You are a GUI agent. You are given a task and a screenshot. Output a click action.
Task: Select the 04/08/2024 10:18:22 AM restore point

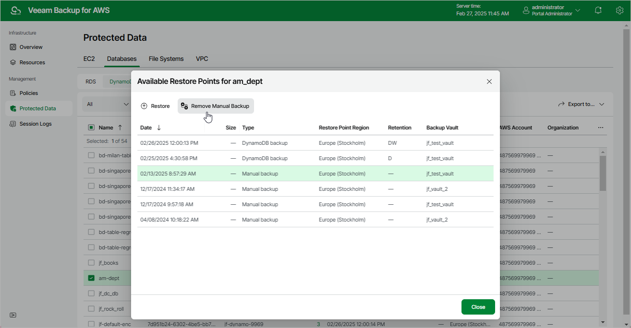pos(315,220)
